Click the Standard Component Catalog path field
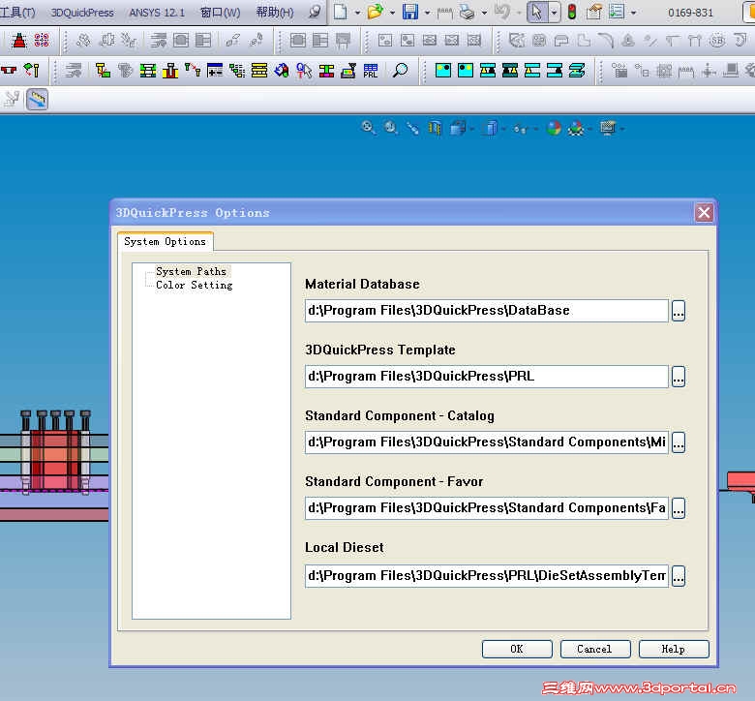755x701 pixels. pyautogui.click(x=486, y=442)
